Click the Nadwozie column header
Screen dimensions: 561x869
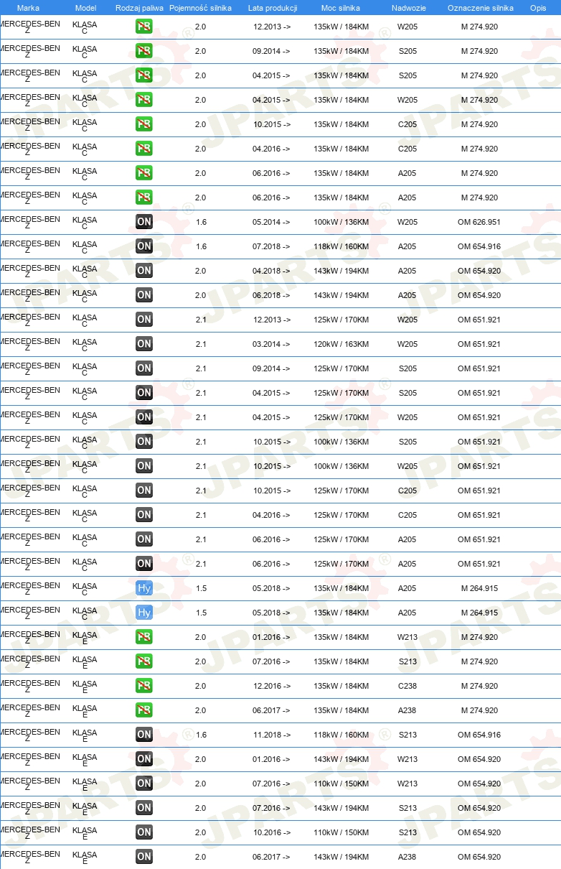pyautogui.click(x=409, y=8)
